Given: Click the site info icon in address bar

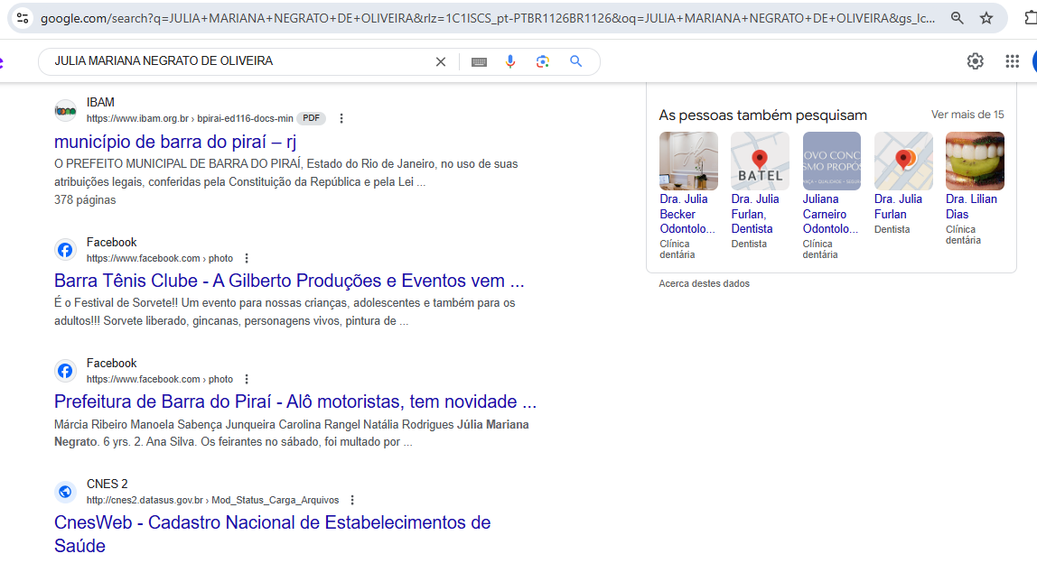Looking at the screenshot, I should (x=23, y=18).
